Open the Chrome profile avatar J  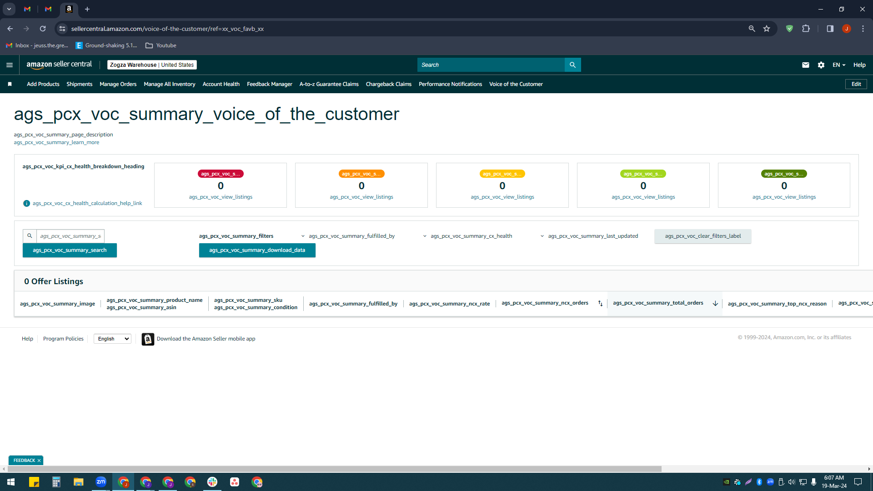click(x=846, y=29)
